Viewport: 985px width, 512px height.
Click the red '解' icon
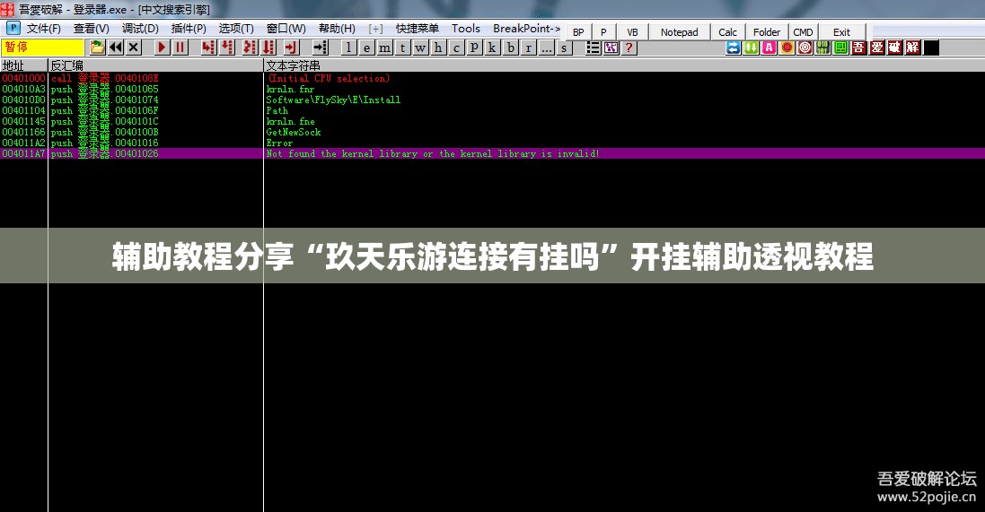(913, 48)
